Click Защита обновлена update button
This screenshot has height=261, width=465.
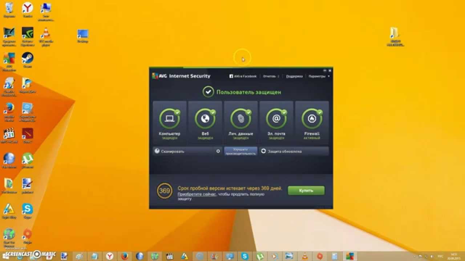tap(294, 151)
